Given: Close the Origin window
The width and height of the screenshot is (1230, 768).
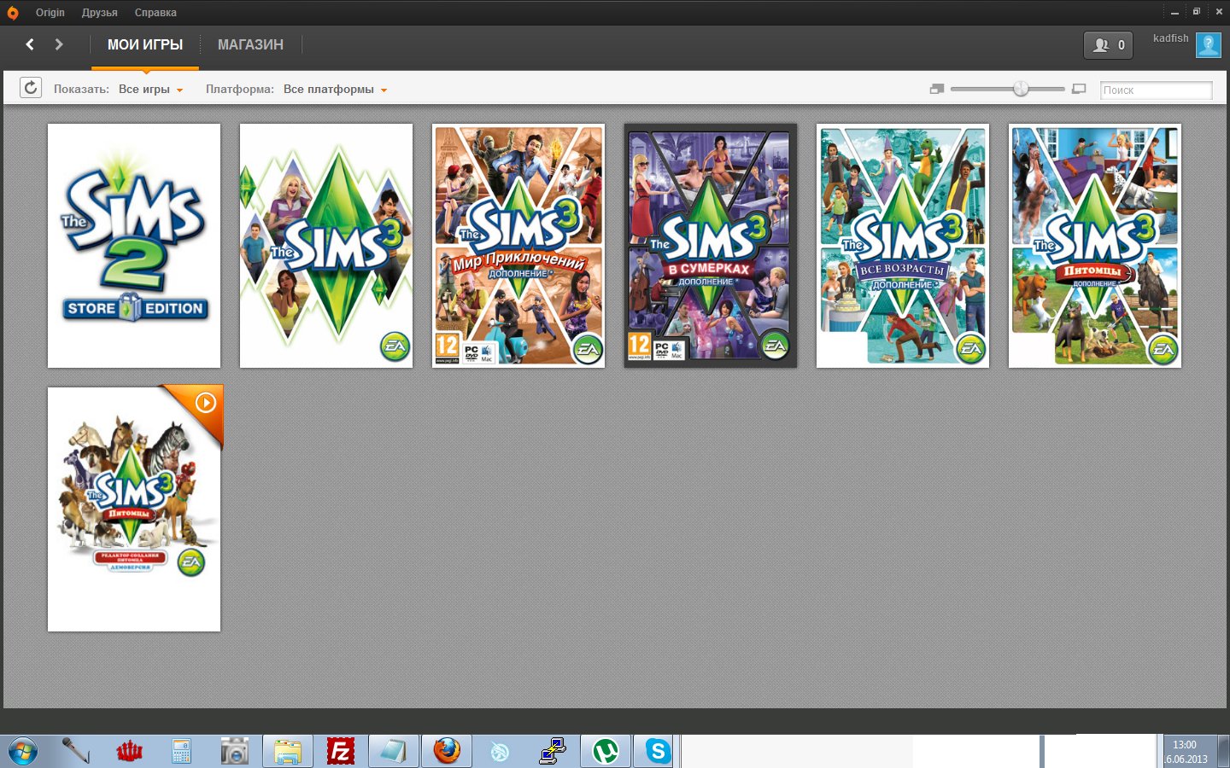Looking at the screenshot, I should coord(1219,12).
